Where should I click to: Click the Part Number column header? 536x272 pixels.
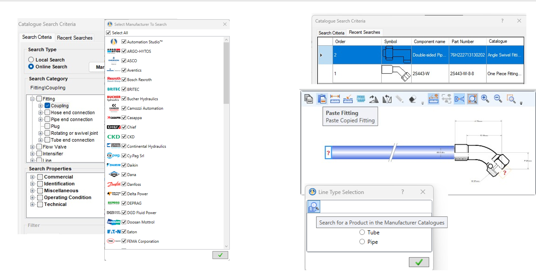point(467,41)
